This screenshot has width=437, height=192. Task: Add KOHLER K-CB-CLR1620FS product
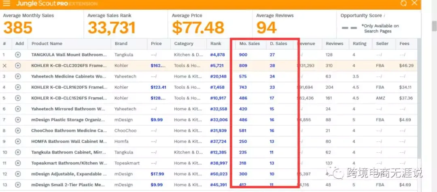tap(18, 87)
